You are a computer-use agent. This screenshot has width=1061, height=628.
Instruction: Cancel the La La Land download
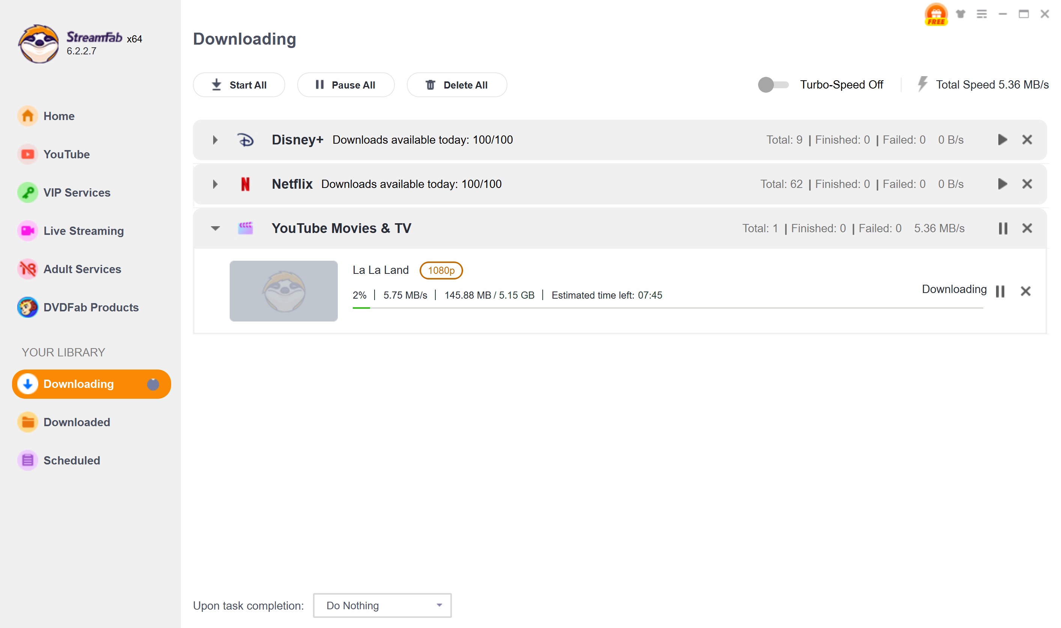1025,291
